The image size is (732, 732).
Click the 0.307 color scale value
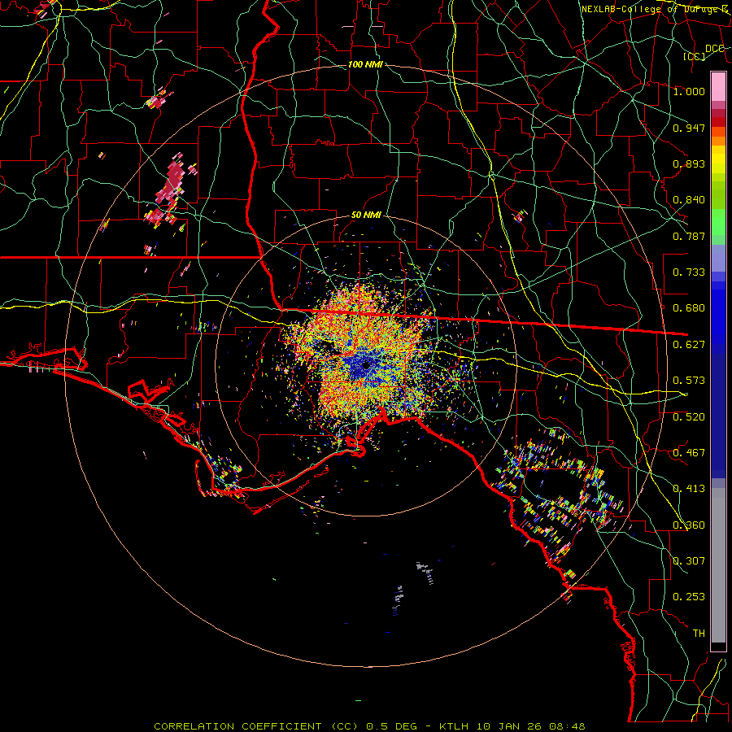click(689, 561)
